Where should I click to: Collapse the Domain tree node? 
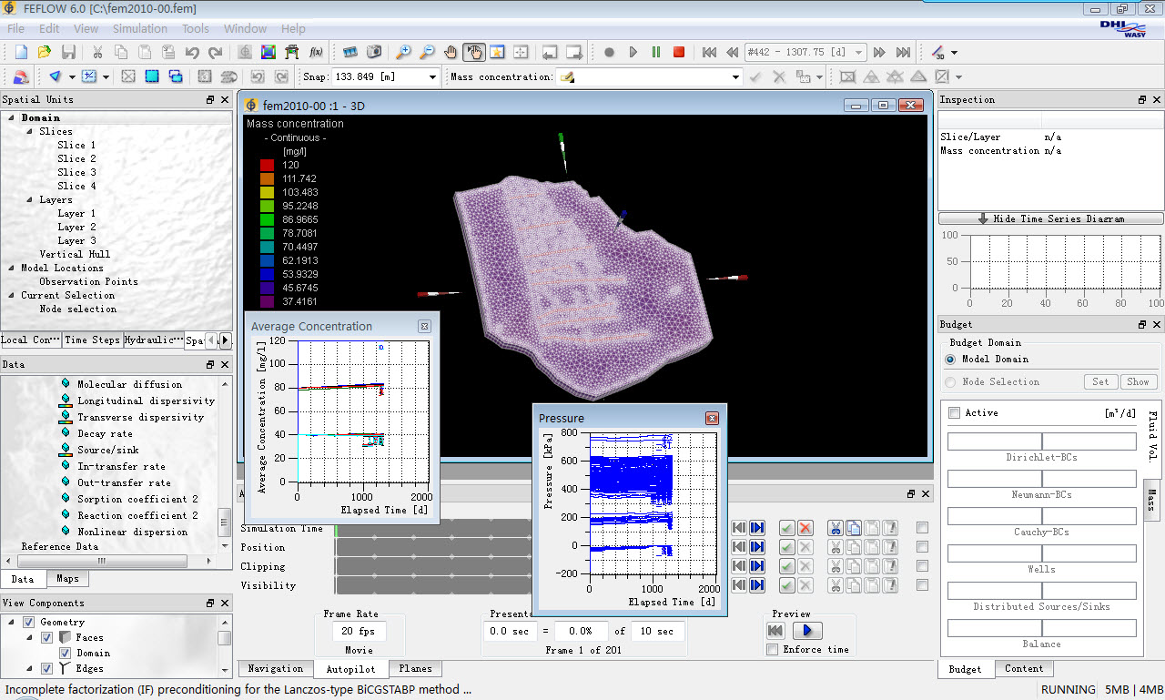point(12,117)
